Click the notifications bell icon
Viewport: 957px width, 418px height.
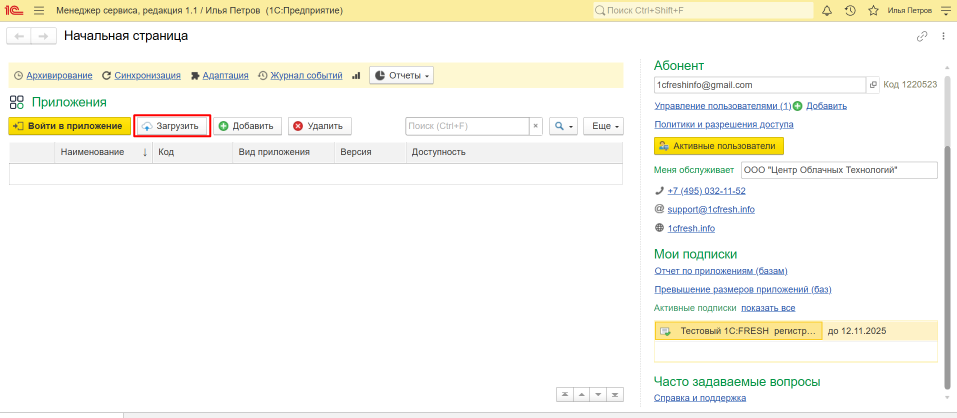pyautogui.click(x=827, y=10)
